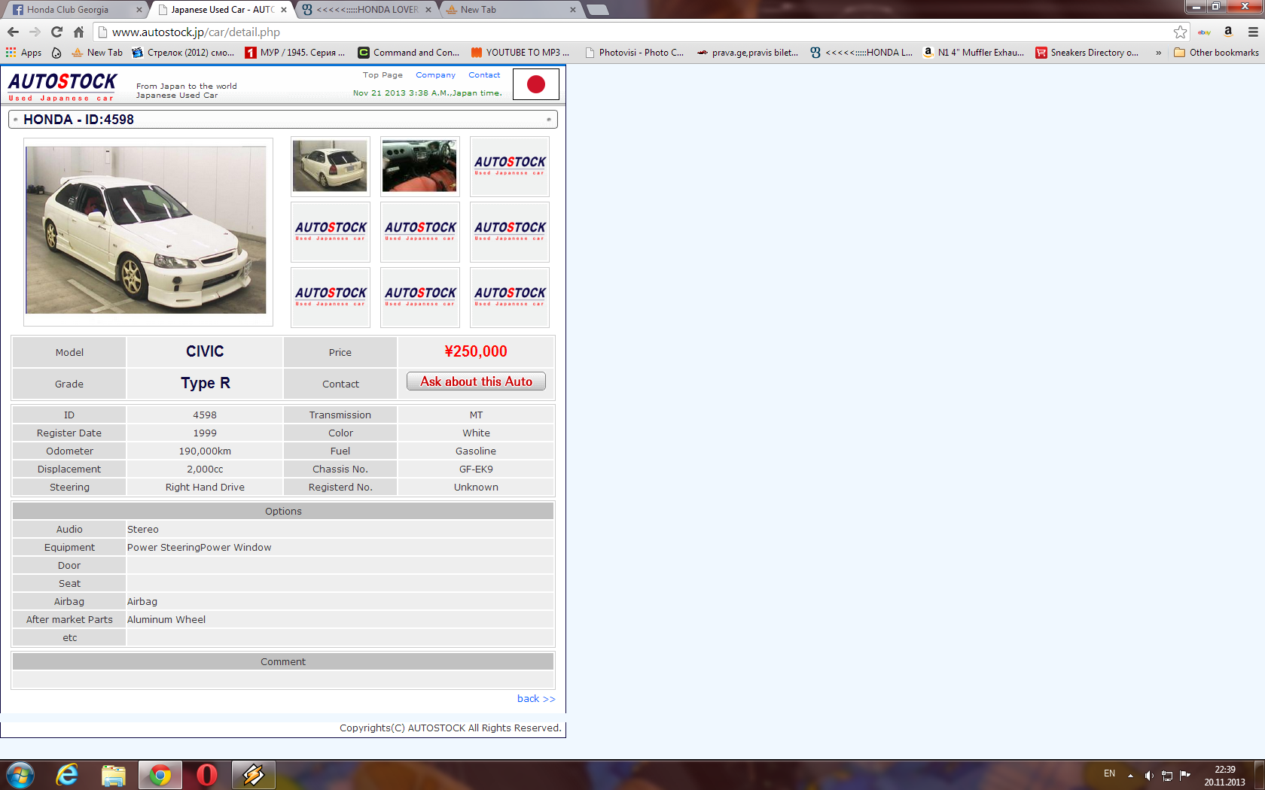Open the YOUTUBE TO MP3 bookmark
The image size is (1265, 790).
pyautogui.click(x=520, y=53)
